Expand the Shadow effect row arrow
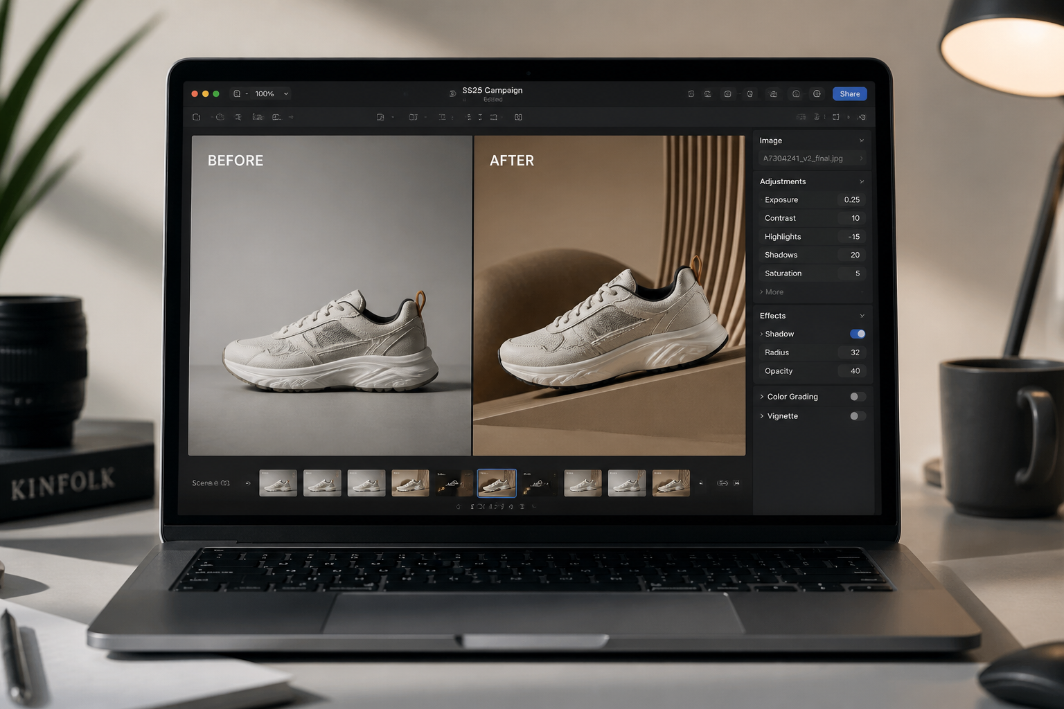 [x=761, y=334]
